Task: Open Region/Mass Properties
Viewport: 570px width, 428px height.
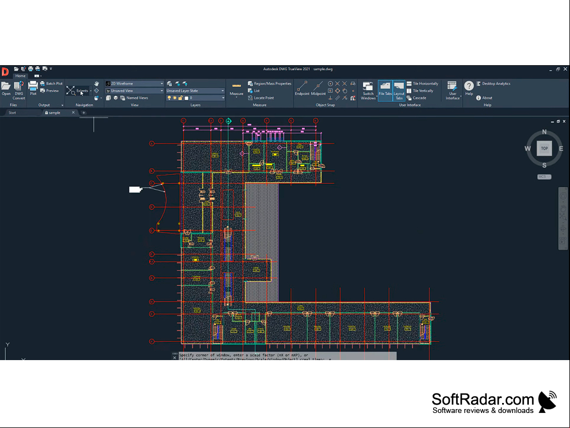Action: pos(269,83)
